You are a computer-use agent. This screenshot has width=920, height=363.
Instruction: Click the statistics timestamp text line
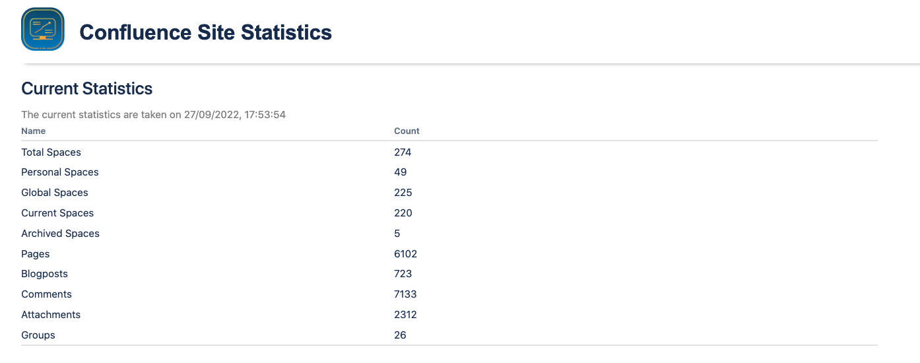coord(153,115)
